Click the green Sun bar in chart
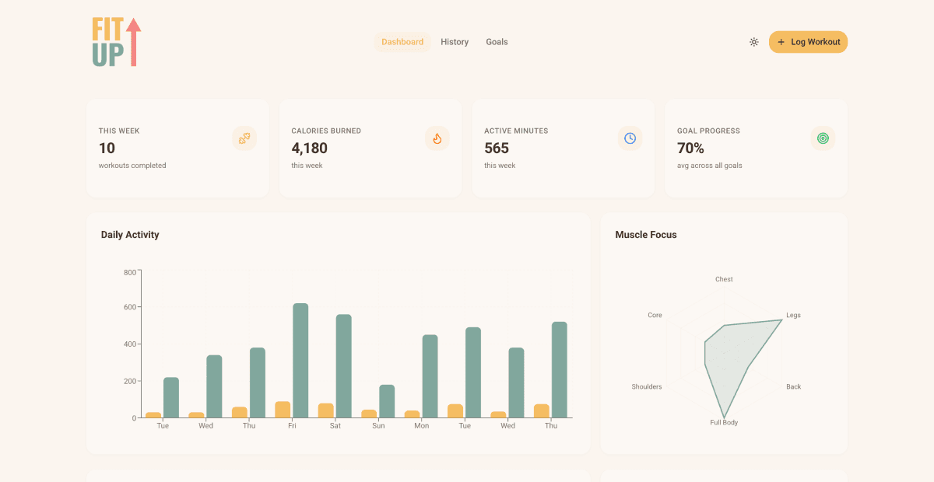The image size is (934, 482). (x=387, y=401)
